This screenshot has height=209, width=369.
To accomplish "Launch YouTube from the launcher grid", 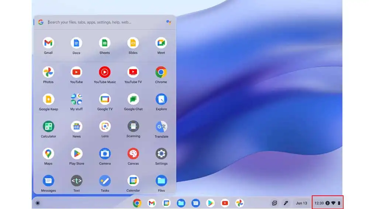I will pos(76,72).
